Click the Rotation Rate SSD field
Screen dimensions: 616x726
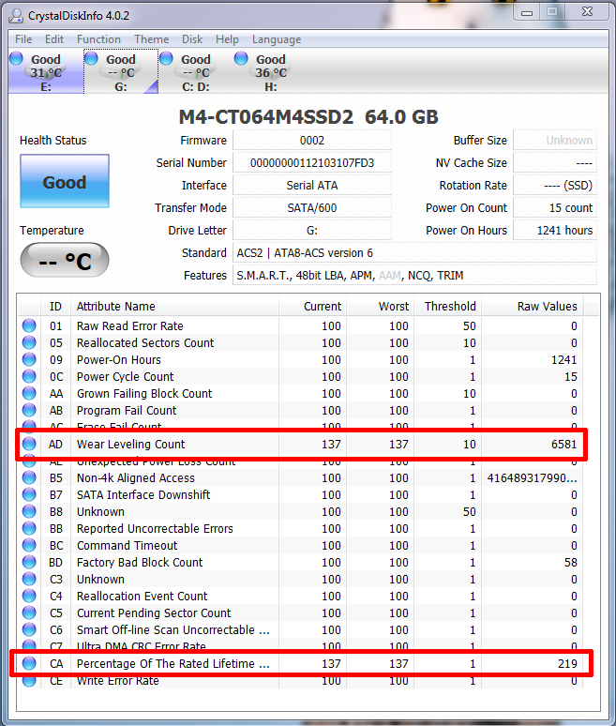pyautogui.click(x=555, y=185)
